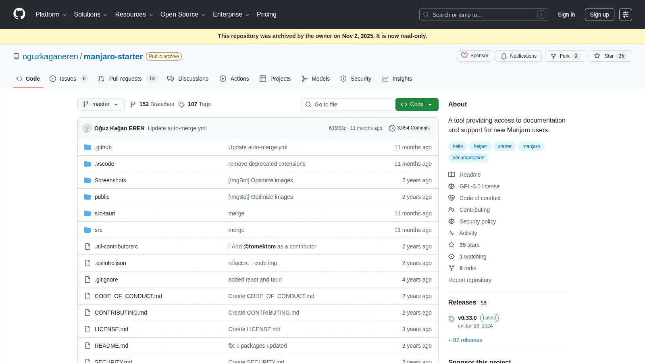Click the forks icon in About
The height and width of the screenshot is (363, 645).
coord(451,268)
